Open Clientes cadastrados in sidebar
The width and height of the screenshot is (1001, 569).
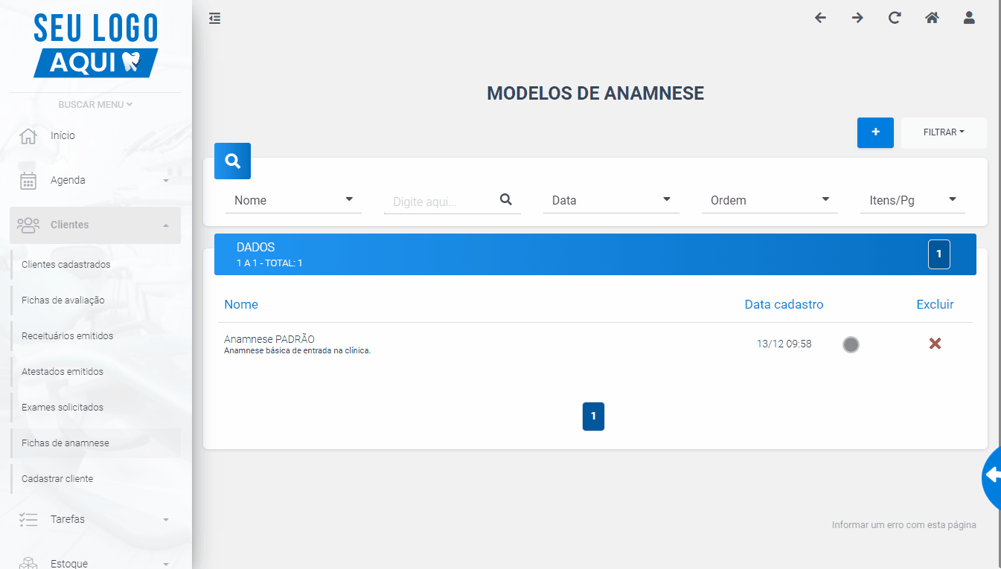tap(95, 265)
